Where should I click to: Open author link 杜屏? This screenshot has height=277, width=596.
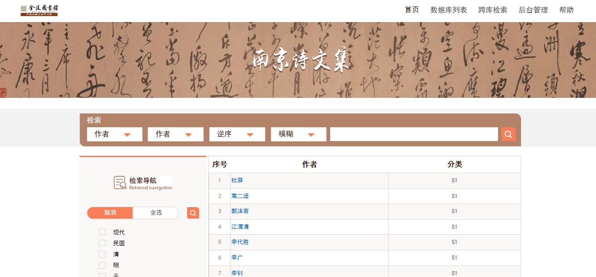(237, 181)
